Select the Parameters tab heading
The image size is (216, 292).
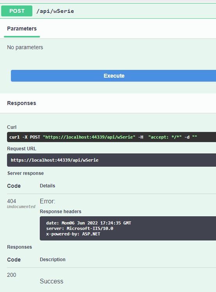click(22, 28)
